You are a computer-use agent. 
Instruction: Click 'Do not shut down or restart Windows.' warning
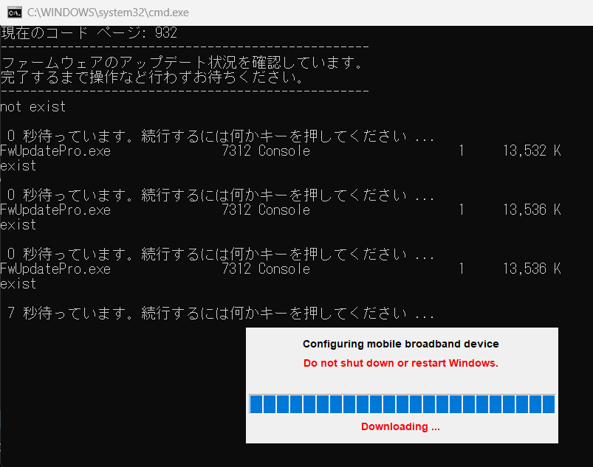[400, 363]
